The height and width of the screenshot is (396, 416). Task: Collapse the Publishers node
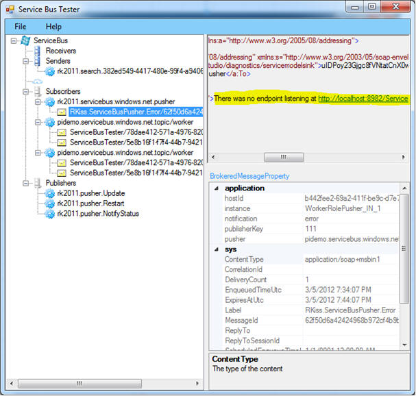(26, 183)
